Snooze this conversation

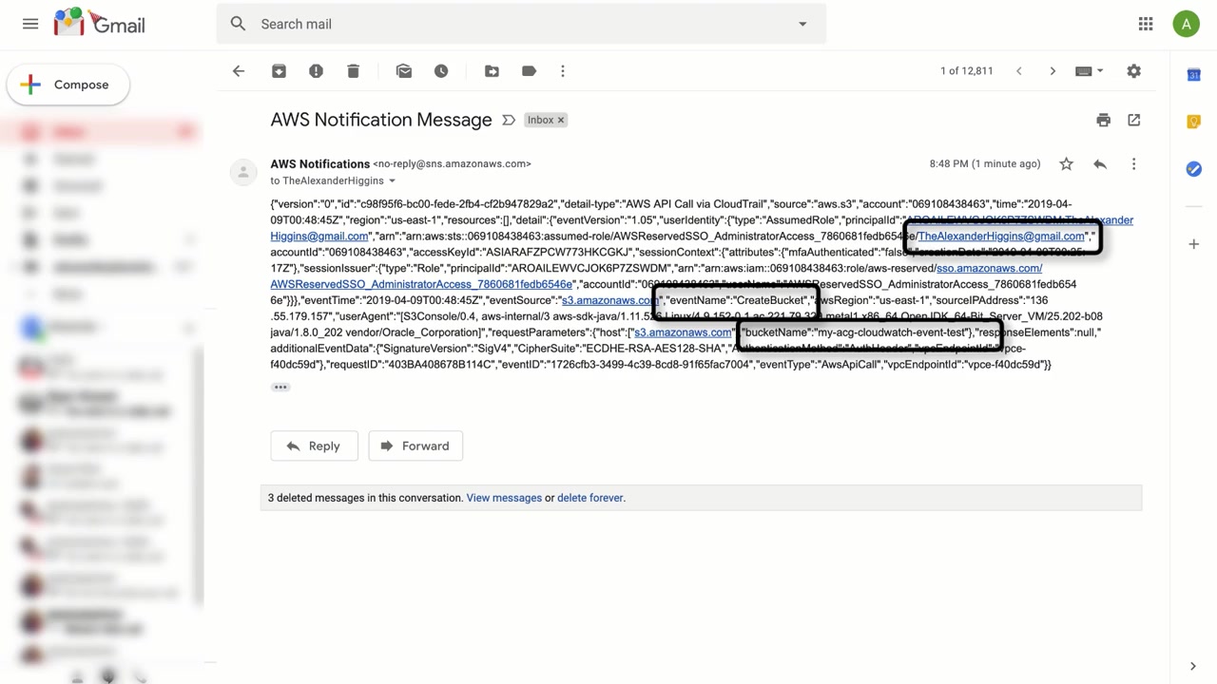click(x=441, y=71)
